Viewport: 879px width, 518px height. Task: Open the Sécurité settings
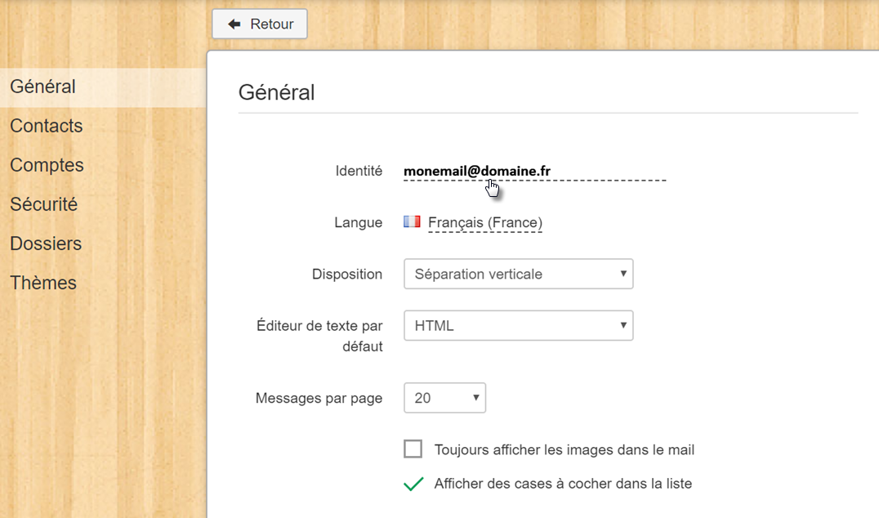(44, 204)
